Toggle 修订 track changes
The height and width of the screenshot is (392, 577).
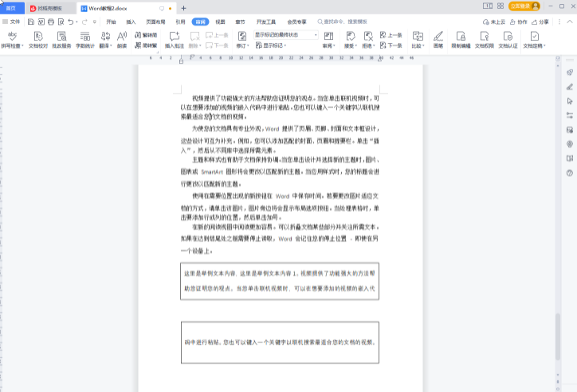click(241, 40)
